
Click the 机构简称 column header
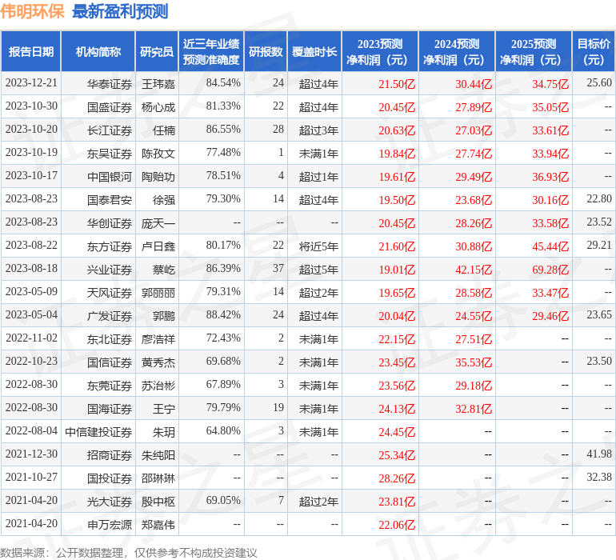(98, 51)
